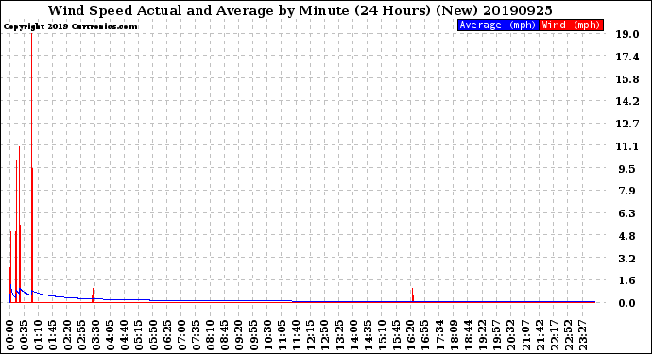Click the 07:35 time axis label
The width and height of the screenshot is (652, 354).
click(x=196, y=335)
